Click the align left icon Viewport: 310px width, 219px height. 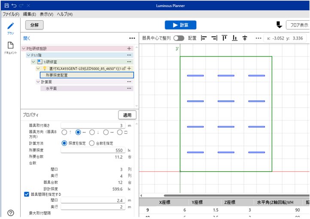(x=204, y=38)
